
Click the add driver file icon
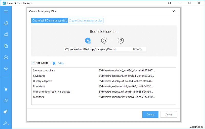(x=54, y=63)
